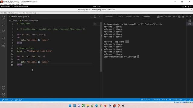Open Brave browser from Windows taskbar

pyautogui.click(x=119, y=106)
